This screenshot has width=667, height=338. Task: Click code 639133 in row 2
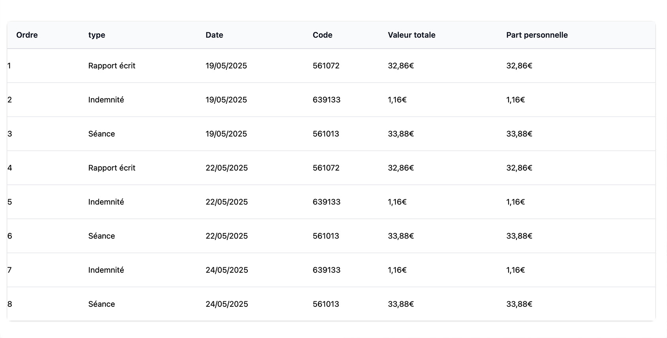pos(326,100)
